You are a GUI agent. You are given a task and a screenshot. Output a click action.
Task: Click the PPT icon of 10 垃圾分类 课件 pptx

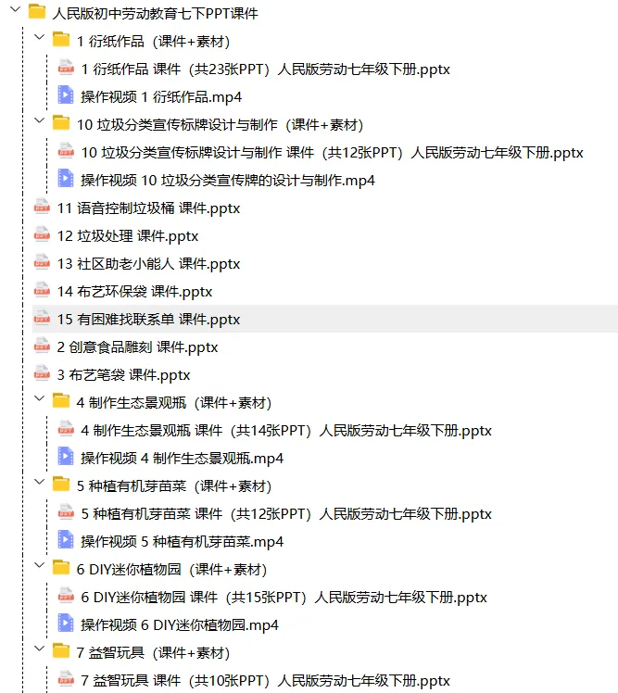(66, 151)
